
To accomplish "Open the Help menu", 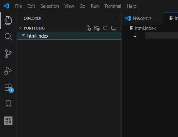I will pyautogui.click(x=132, y=6).
